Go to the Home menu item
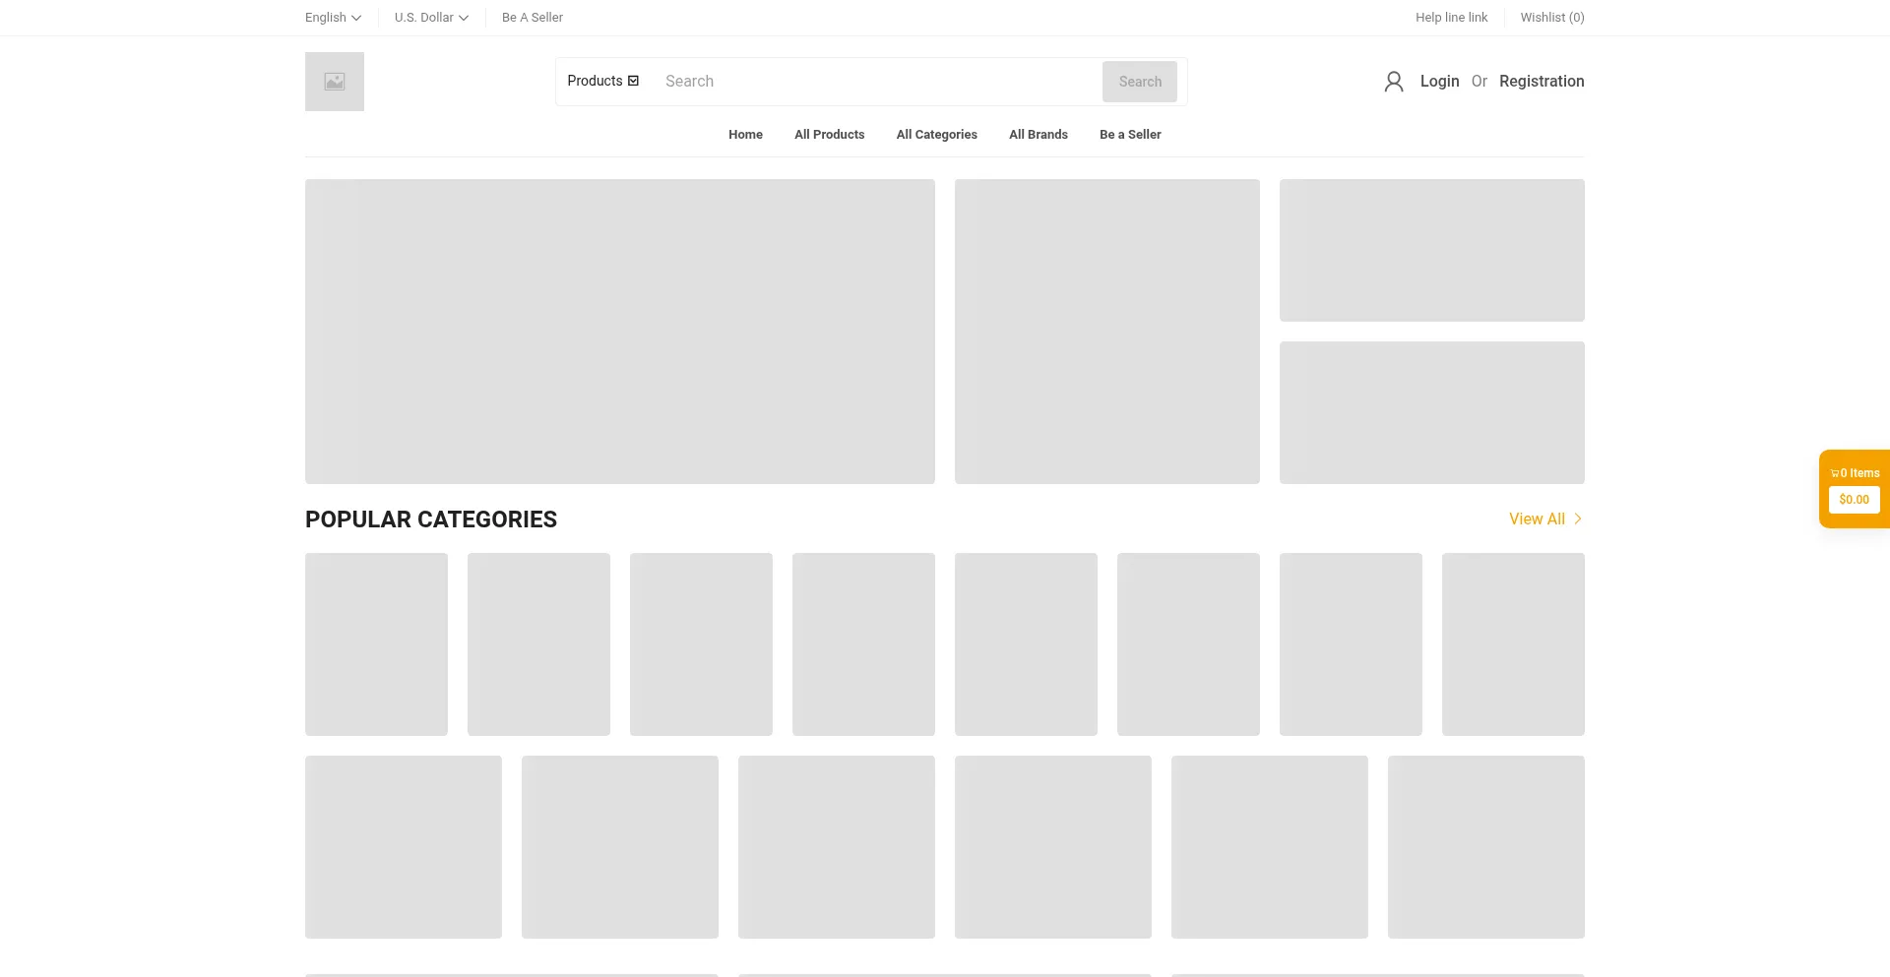Screen dimensions: 1890x977 (x=745, y=135)
